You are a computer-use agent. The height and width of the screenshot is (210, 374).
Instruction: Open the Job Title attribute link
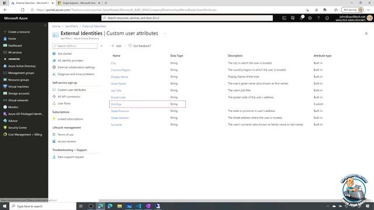pyautogui.click(x=116, y=90)
